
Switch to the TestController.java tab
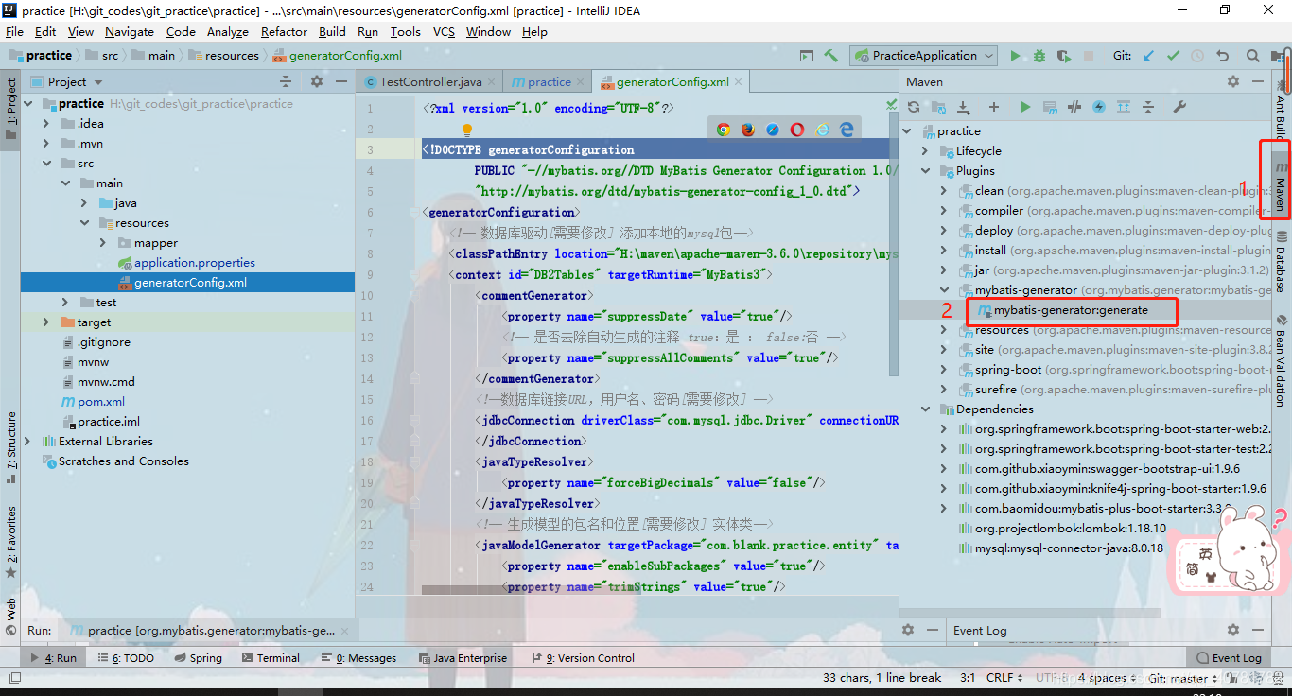pos(423,82)
